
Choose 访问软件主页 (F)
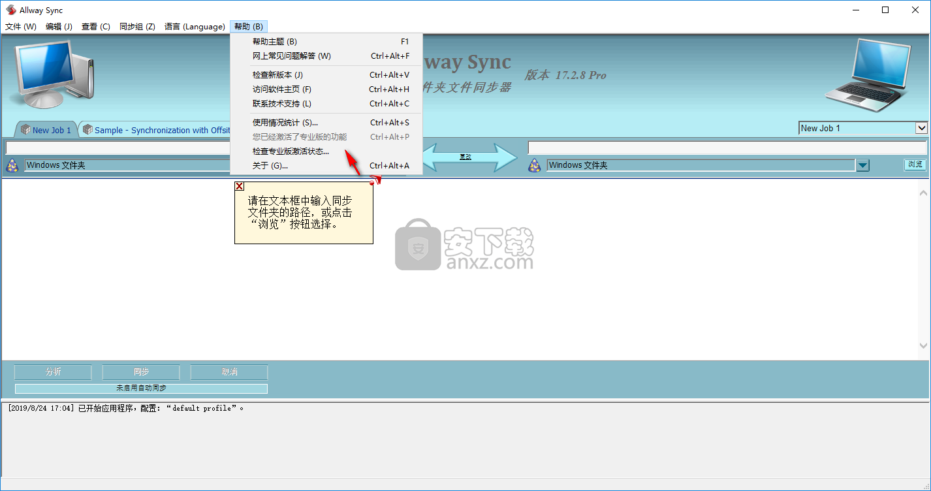click(x=326, y=89)
